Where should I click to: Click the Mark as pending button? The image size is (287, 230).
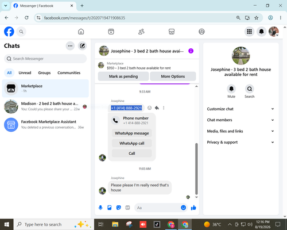coord(123,76)
